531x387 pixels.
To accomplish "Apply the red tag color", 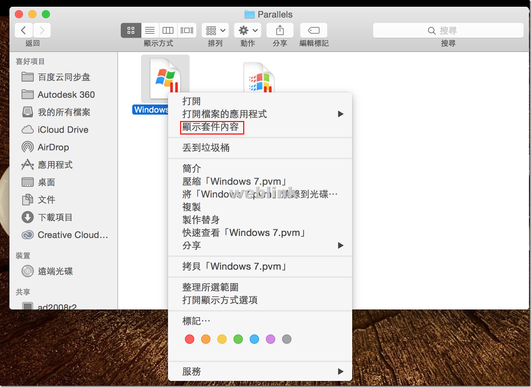I will pyautogui.click(x=190, y=339).
